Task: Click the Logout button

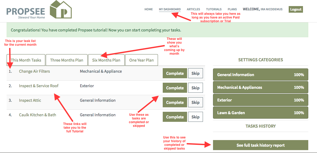Action: tap(296, 9)
